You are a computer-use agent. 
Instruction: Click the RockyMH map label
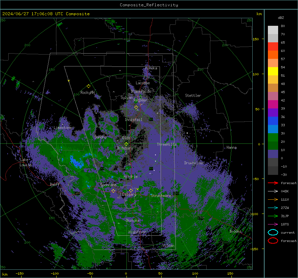(87, 93)
